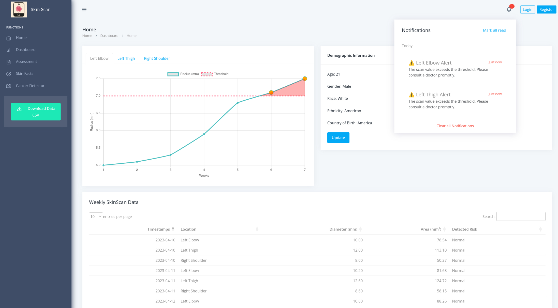Screen dimensions: 558x308
Task: Click the Skin Facts checkmark icon
Action: coord(9,74)
